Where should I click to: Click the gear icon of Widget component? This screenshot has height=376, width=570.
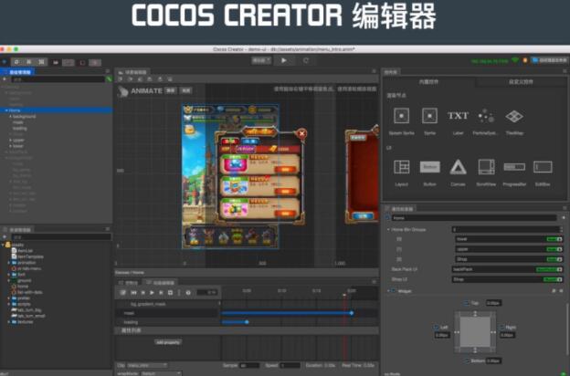562,291
